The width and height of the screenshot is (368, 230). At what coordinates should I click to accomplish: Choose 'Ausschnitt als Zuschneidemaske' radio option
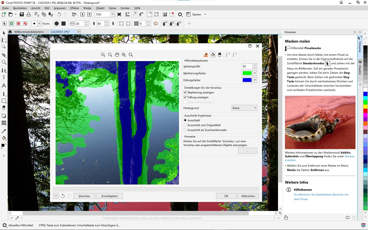tap(185, 130)
